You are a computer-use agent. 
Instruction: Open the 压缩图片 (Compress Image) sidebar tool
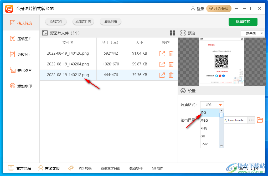click(x=21, y=39)
